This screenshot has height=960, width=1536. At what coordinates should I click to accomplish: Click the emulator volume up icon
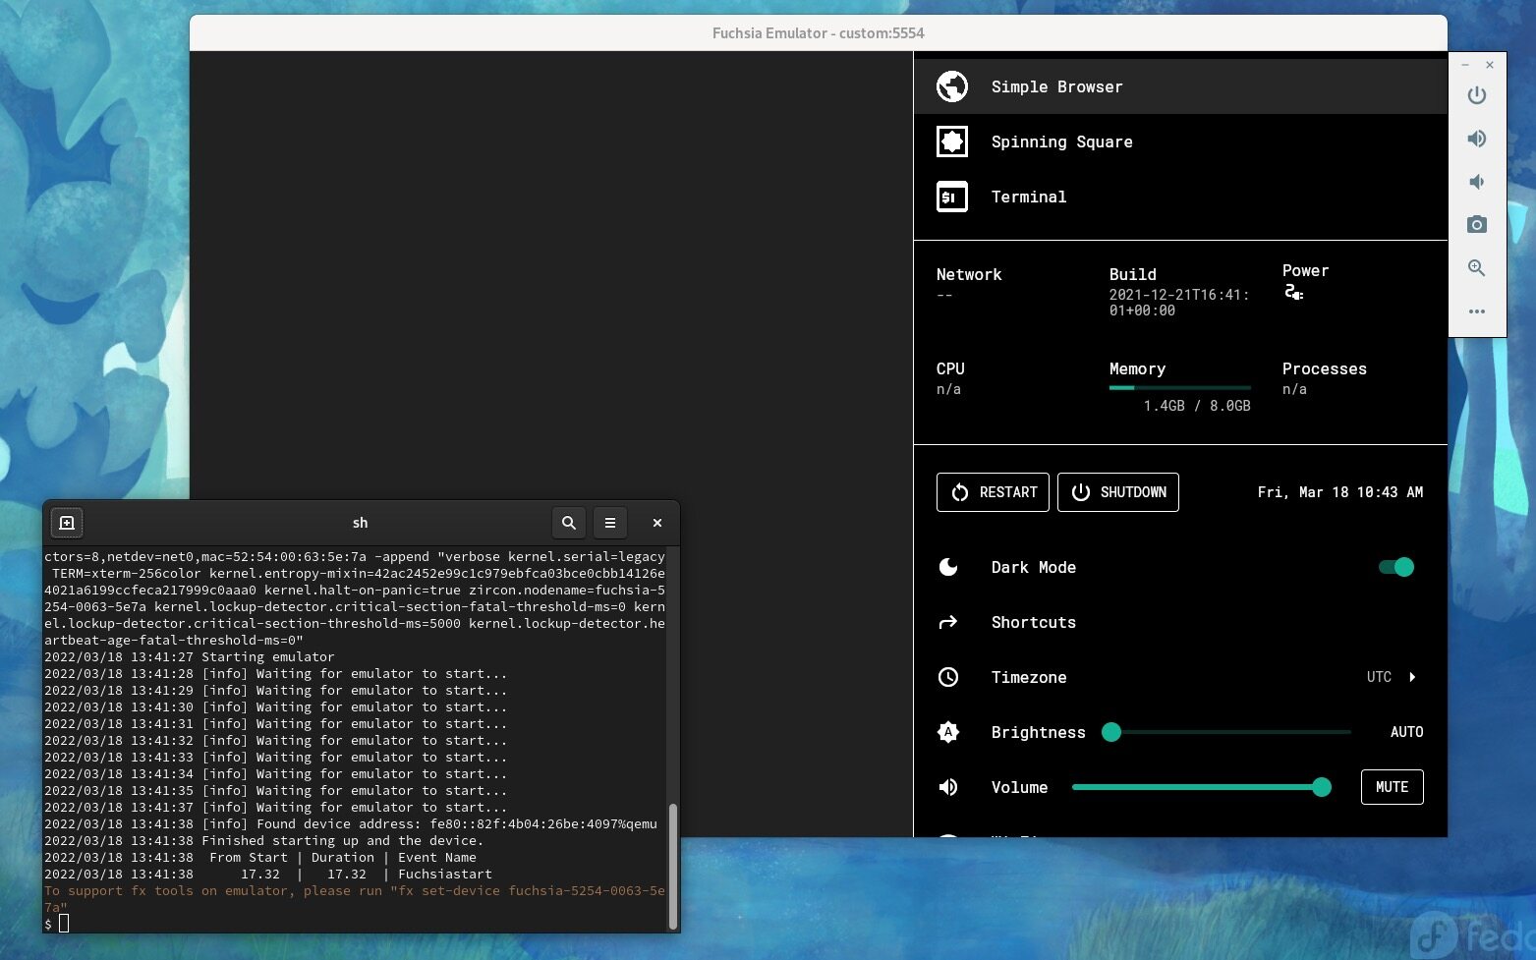point(1476,139)
